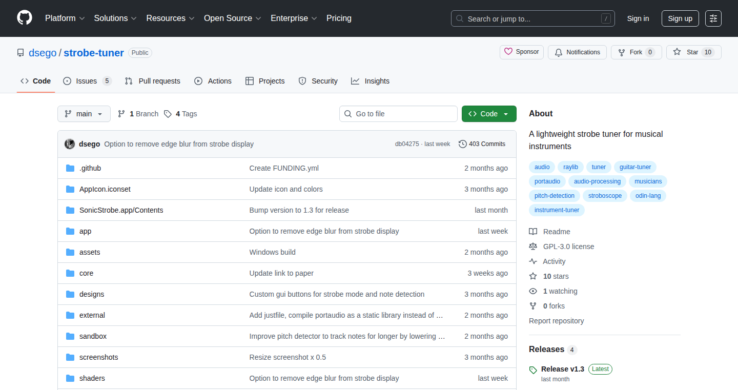This screenshot has height=390, width=738.
Task: Expand the Open Source menu
Action: (x=233, y=18)
